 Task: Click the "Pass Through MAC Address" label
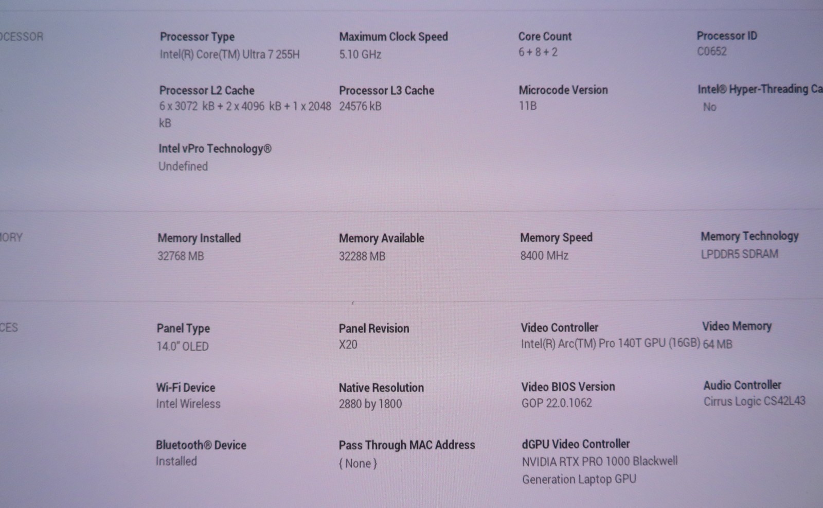tap(407, 445)
